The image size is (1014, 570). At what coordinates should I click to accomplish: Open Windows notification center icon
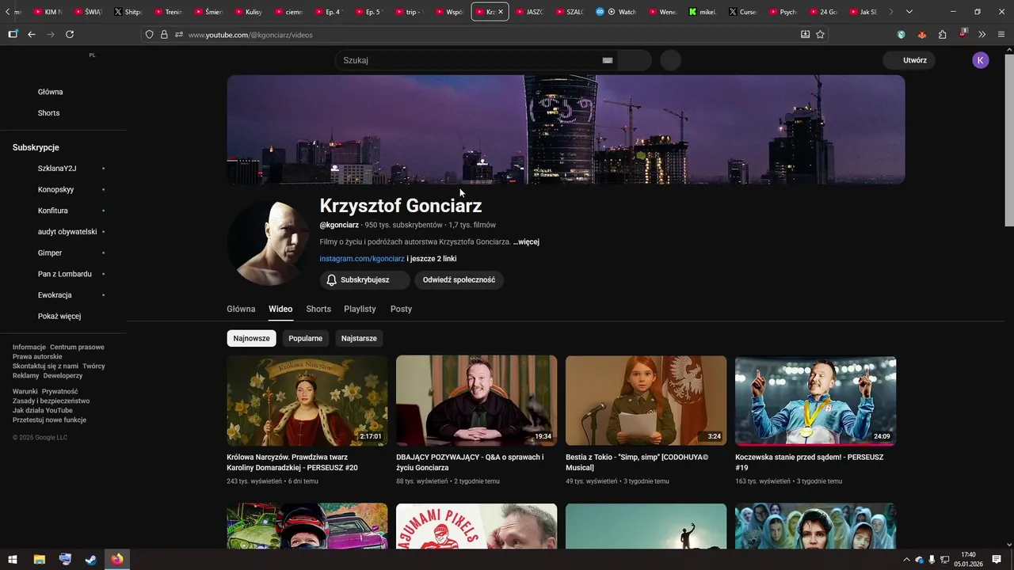[997, 560]
